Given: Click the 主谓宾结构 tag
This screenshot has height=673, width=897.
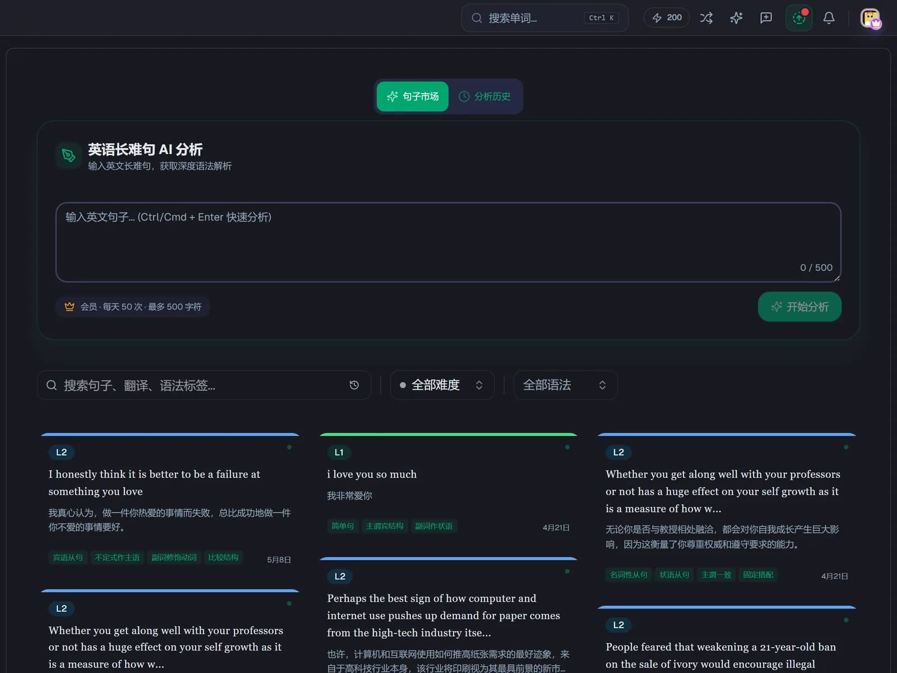Looking at the screenshot, I should coord(385,526).
